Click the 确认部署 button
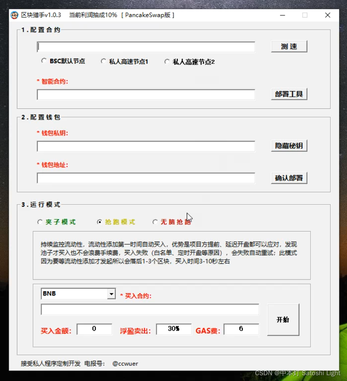This screenshot has height=381, width=347. click(289, 178)
